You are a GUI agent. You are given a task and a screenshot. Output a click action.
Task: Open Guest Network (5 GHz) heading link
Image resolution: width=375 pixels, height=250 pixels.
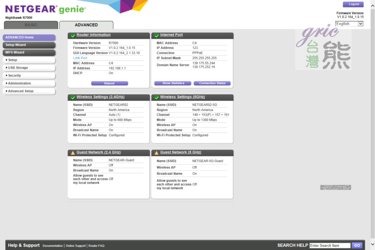click(180, 152)
